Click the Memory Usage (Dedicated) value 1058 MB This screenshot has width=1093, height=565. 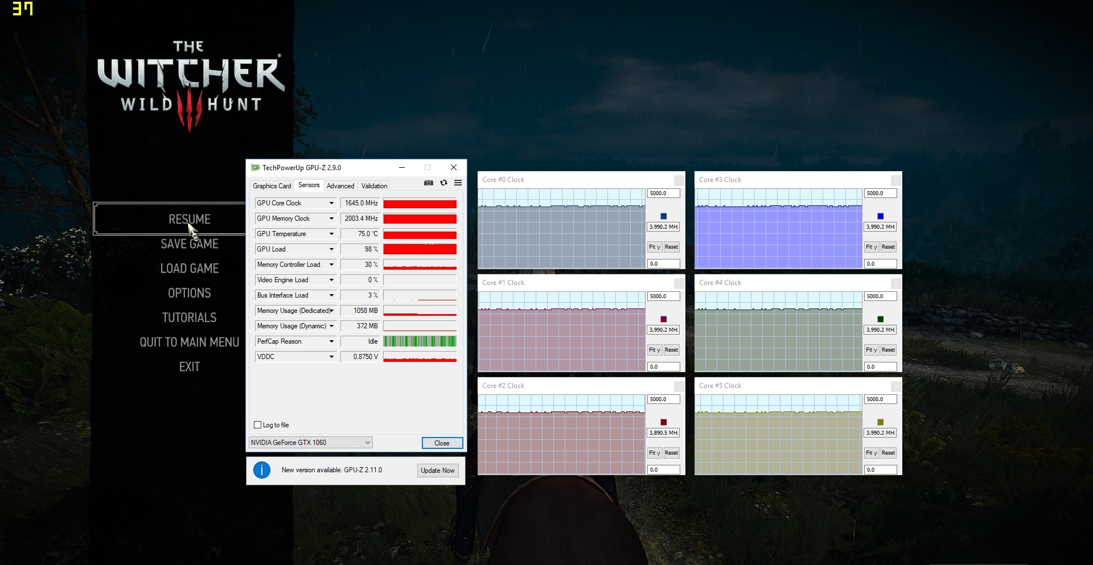(360, 311)
